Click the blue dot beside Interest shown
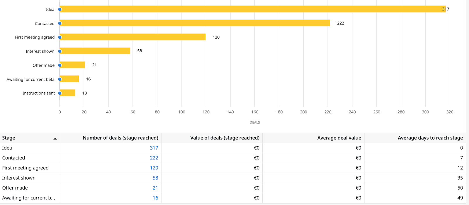 pos(60,51)
